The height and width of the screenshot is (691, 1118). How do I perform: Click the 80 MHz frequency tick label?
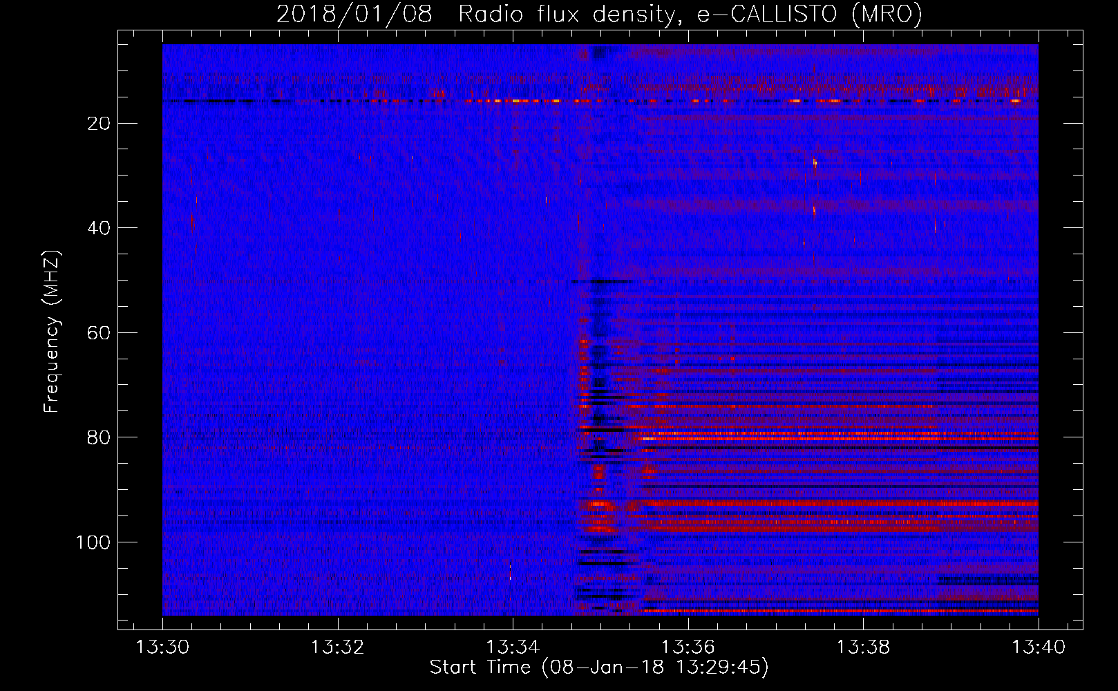(x=100, y=437)
